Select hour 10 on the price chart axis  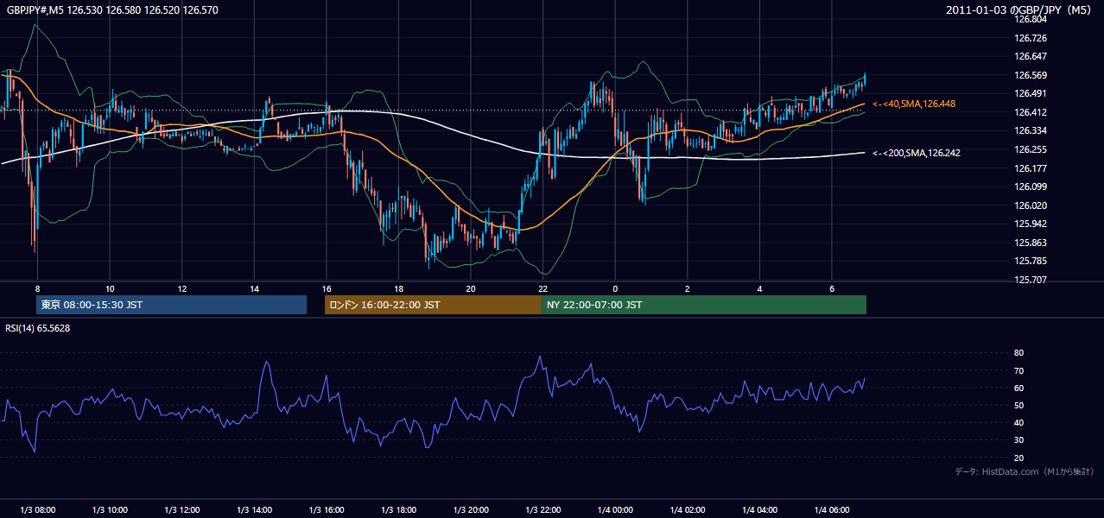point(110,288)
